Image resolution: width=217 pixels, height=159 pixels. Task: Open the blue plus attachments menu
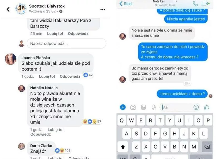click(123, 107)
